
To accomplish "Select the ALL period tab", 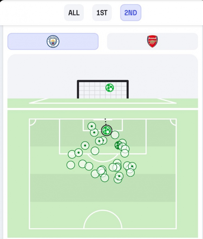I will point(74,13).
